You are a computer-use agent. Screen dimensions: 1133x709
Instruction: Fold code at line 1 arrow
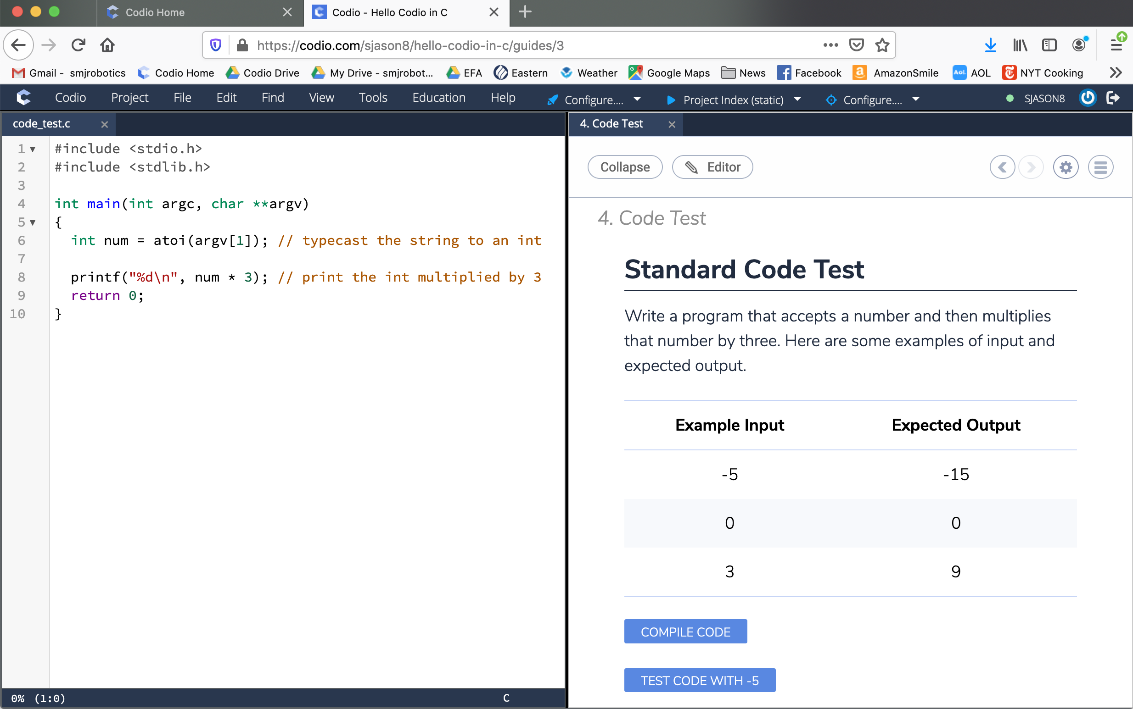pos(33,149)
